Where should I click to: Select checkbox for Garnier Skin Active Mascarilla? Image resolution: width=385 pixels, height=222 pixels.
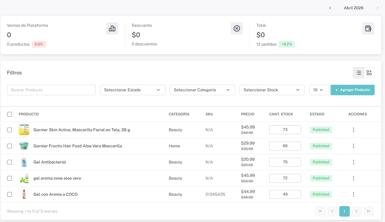tap(10, 130)
